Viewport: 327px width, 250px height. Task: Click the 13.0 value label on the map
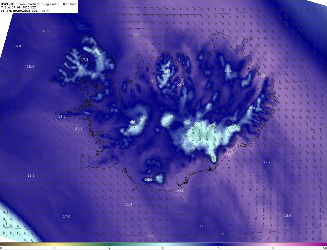point(62,117)
